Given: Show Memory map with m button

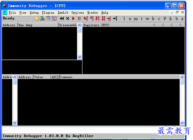Looking at the screenshot, I should coord(136,19).
